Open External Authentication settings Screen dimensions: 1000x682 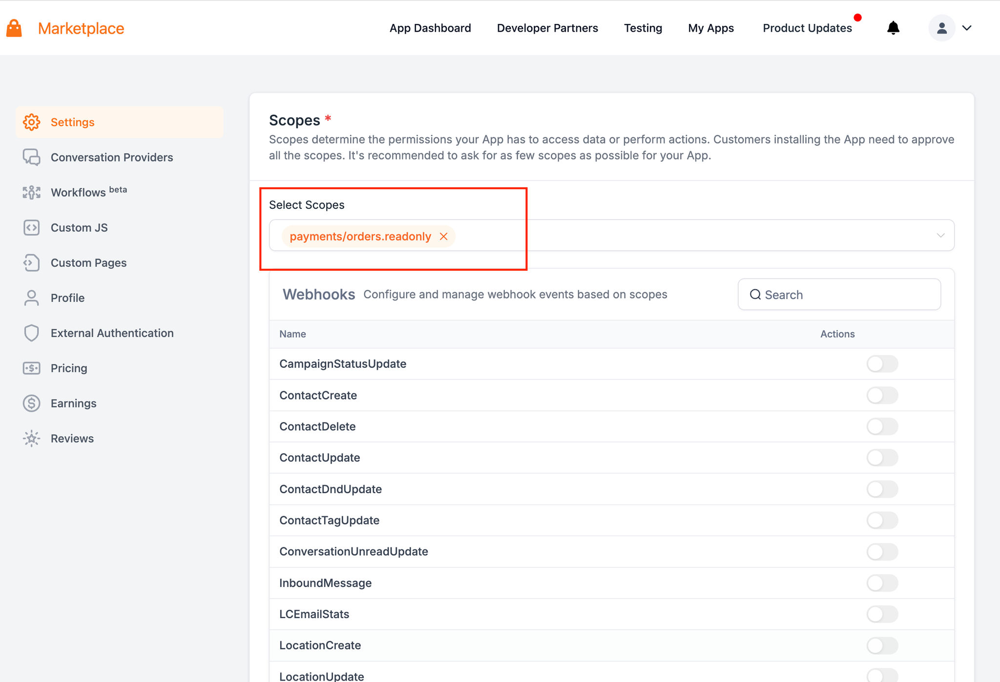point(112,333)
